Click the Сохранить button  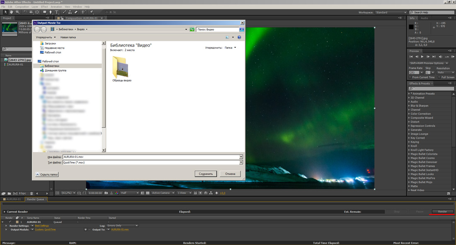point(206,174)
